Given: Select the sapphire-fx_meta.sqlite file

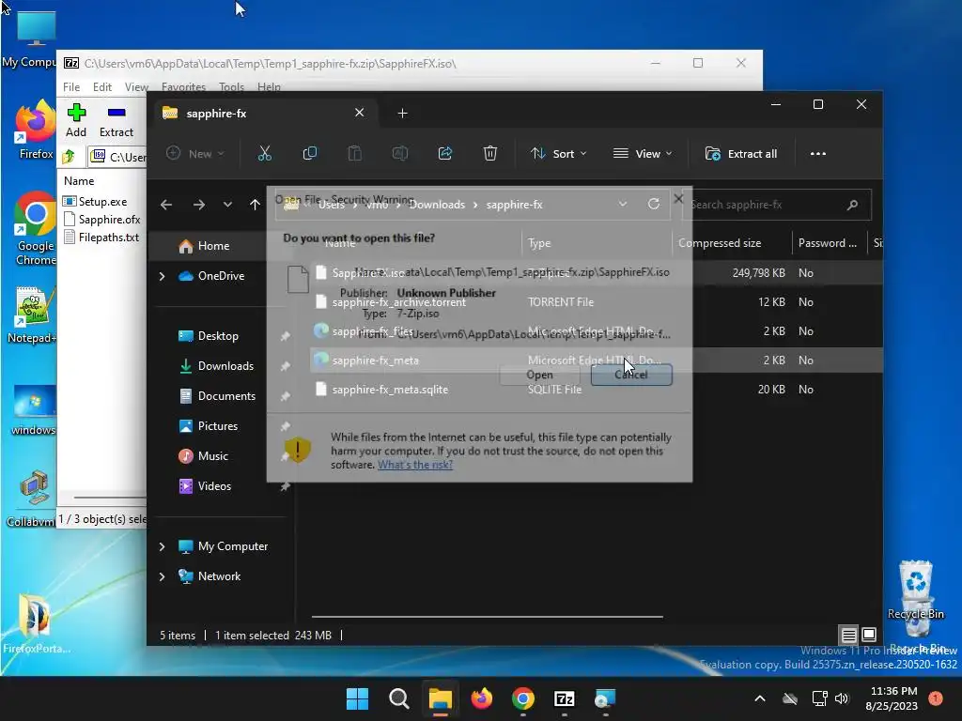Looking at the screenshot, I should pos(390,390).
